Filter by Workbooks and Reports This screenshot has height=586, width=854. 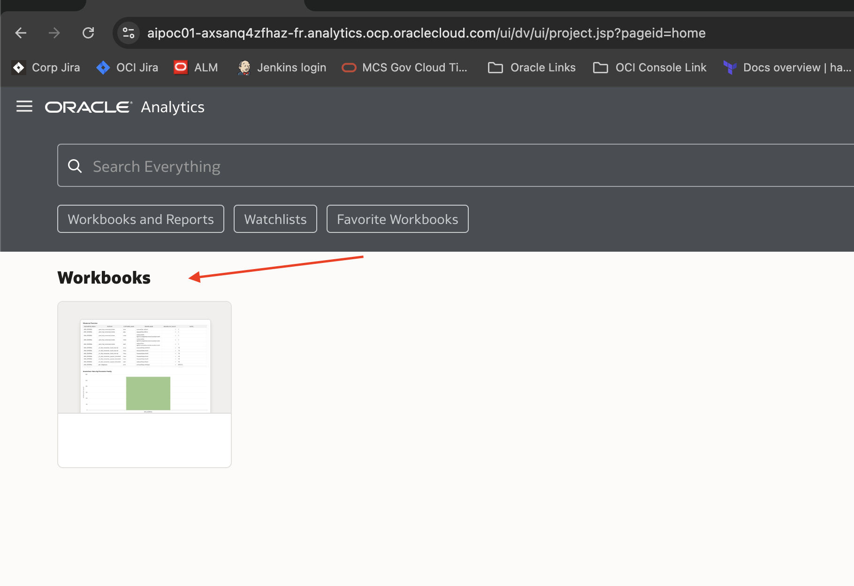[x=141, y=219]
